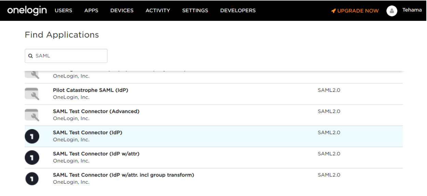Click OneLogin, Inc. under Pilot Catastrophe SAML
This screenshot has width=427, height=196.
click(x=71, y=97)
